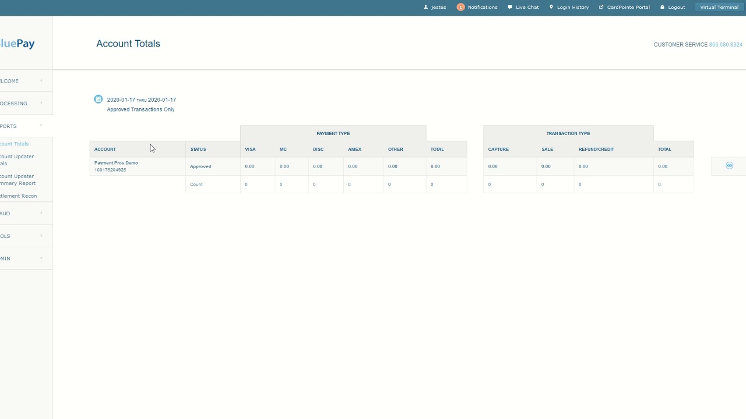The height and width of the screenshot is (419, 746).
Task: Click the TRANSACTION TYPE group header
Action: click(568, 133)
